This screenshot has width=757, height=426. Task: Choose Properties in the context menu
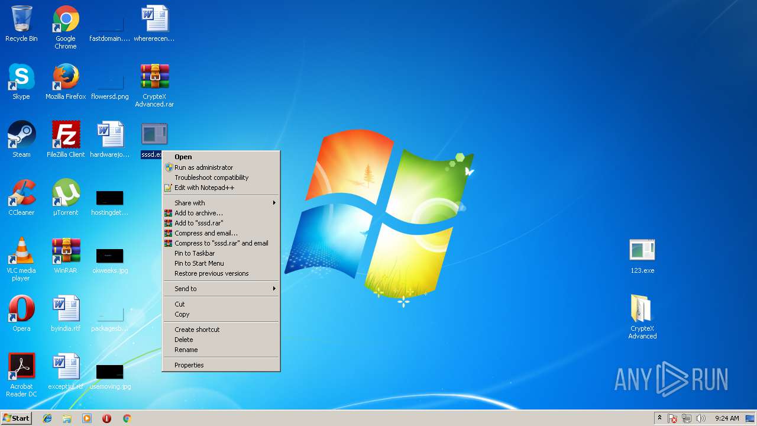[x=221, y=365]
